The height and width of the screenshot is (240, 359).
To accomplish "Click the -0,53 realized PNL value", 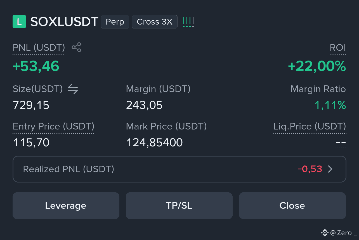I will pyautogui.click(x=310, y=169).
